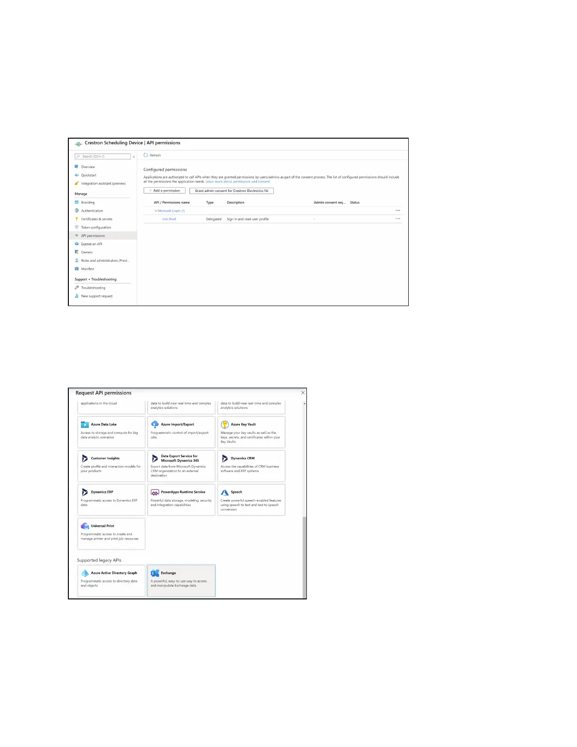Open the User.Read permission link
The height and width of the screenshot is (747, 577).
[x=169, y=219]
